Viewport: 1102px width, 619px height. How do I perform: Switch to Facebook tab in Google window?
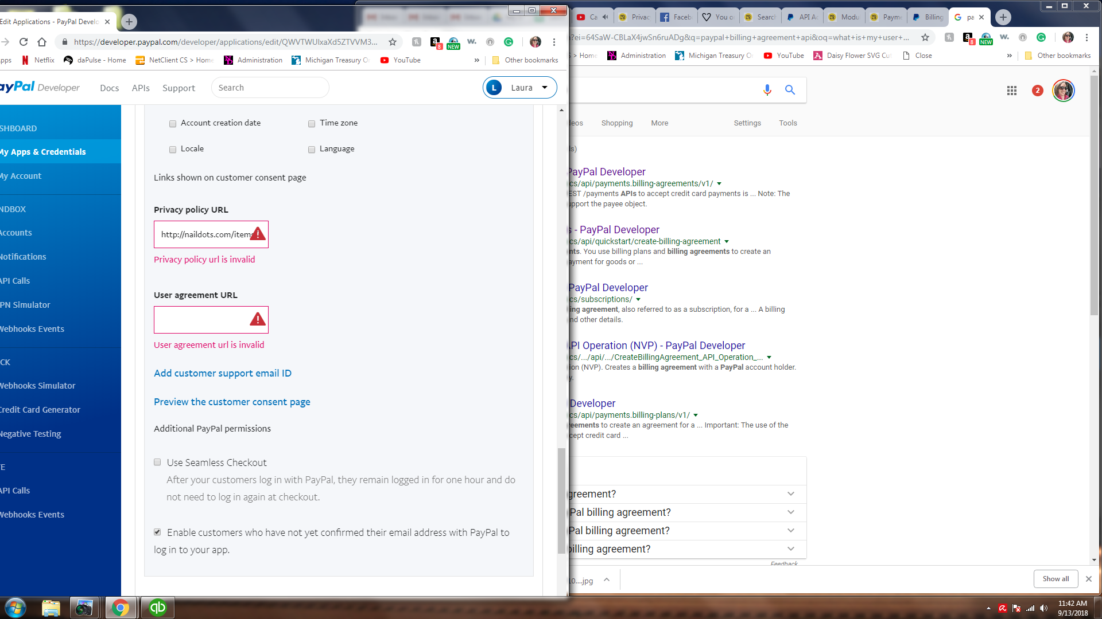[x=676, y=17]
